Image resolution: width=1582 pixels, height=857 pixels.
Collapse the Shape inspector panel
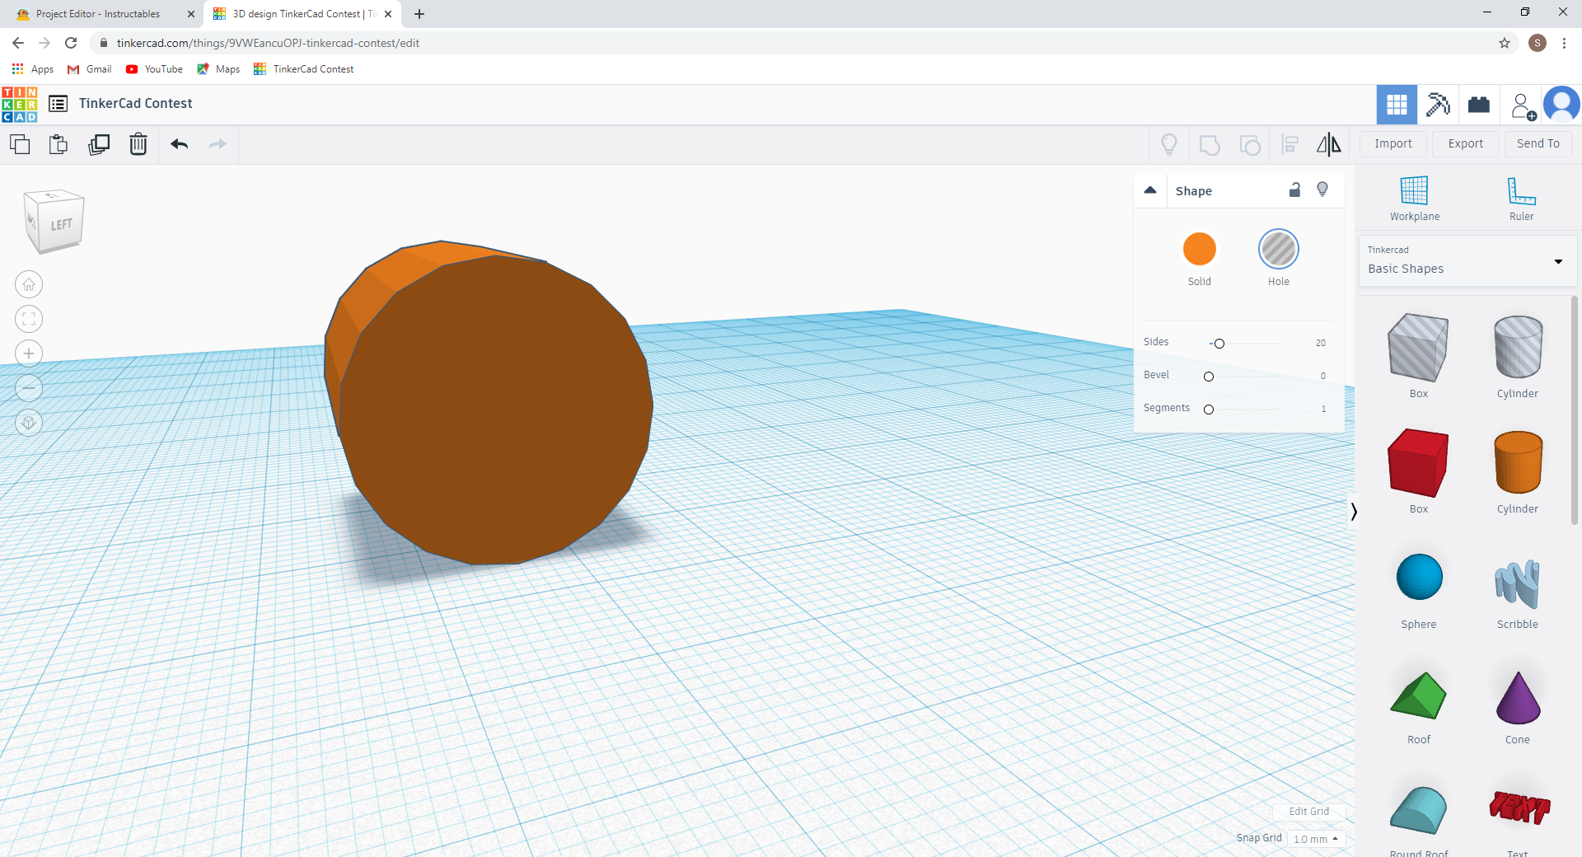1150,190
